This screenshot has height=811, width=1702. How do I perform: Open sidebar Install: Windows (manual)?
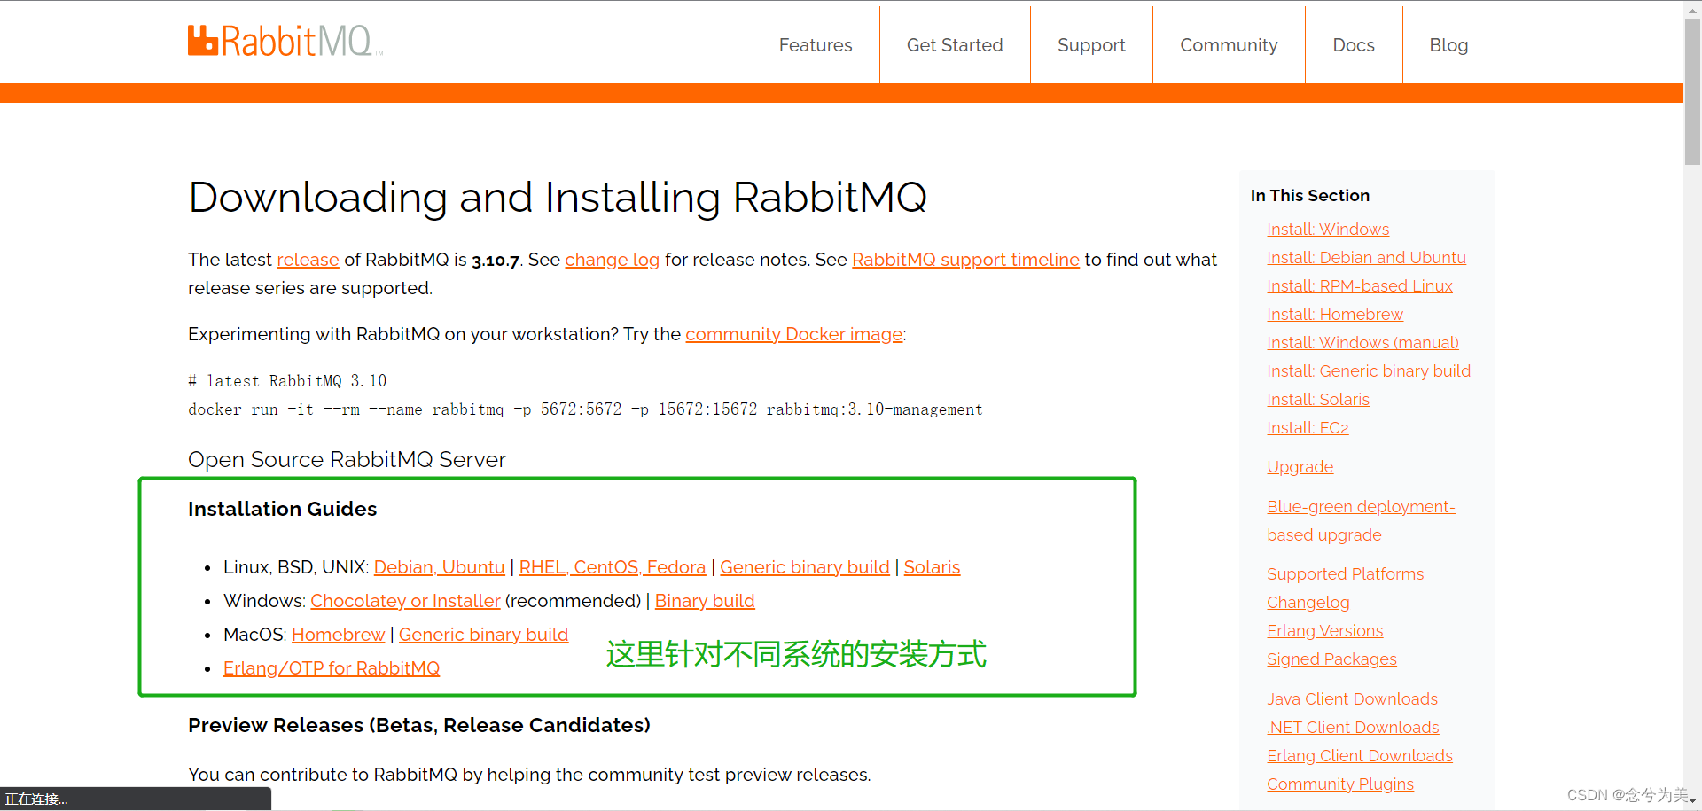coord(1362,343)
